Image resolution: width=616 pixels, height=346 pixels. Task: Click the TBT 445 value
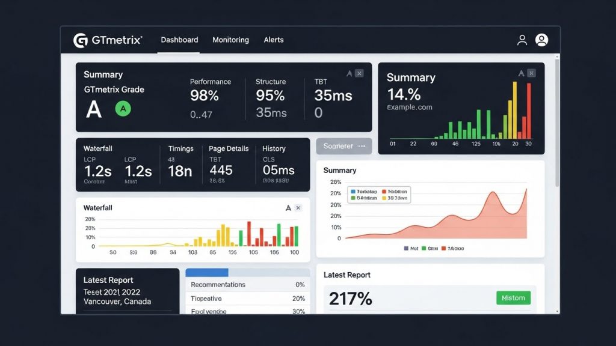221,170
